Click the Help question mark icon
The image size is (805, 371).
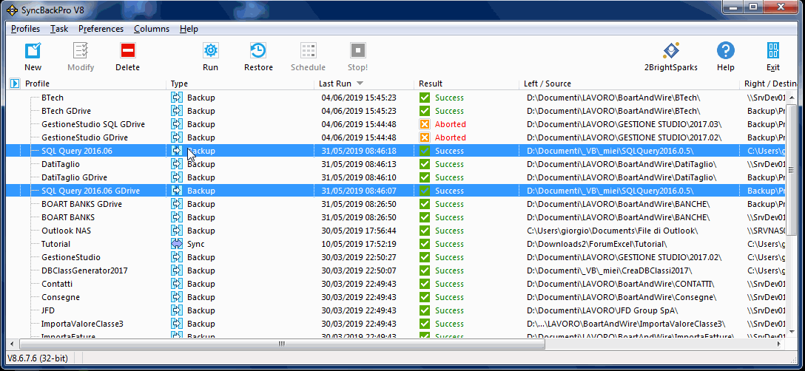click(725, 50)
